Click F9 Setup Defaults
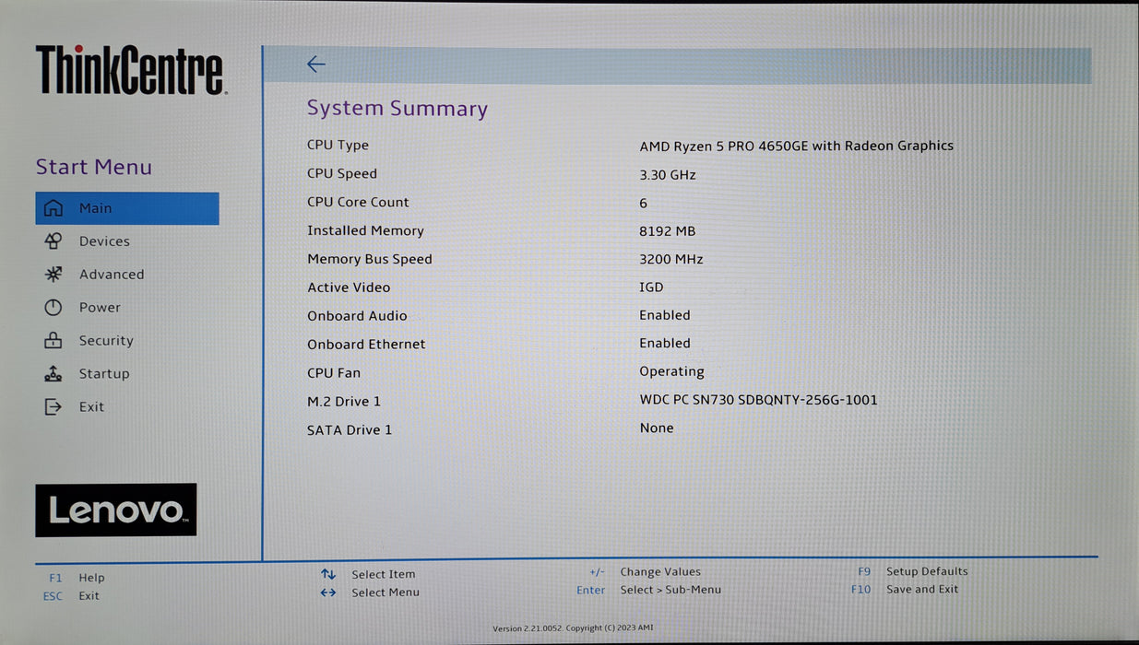 913,571
